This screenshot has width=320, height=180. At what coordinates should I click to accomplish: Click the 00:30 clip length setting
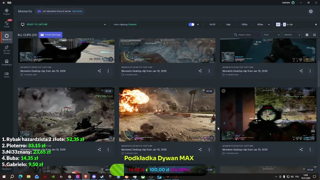pyautogui.click(x=212, y=24)
